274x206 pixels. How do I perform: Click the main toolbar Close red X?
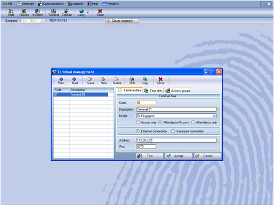[100, 13]
